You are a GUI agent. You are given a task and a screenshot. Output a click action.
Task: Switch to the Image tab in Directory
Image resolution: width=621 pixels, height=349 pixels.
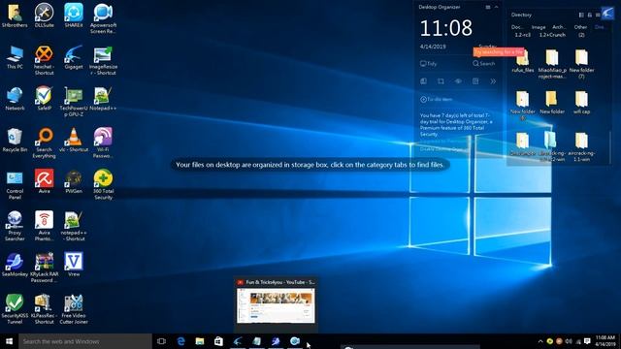(539, 27)
